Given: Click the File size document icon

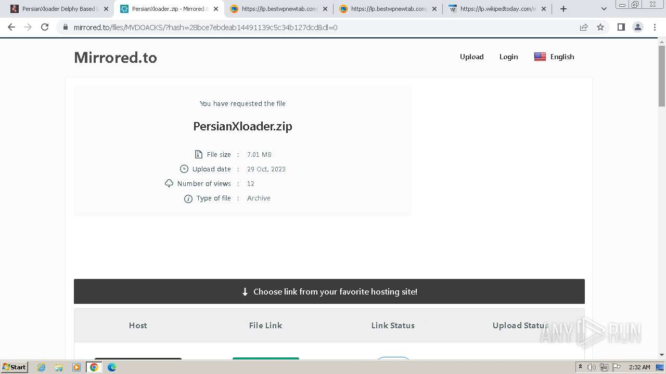Looking at the screenshot, I should (198, 154).
